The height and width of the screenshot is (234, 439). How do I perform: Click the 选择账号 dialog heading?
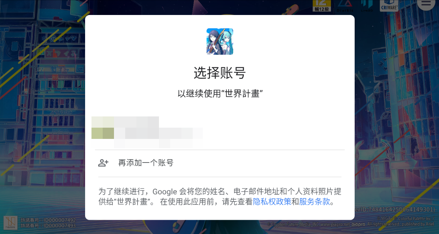coord(220,73)
